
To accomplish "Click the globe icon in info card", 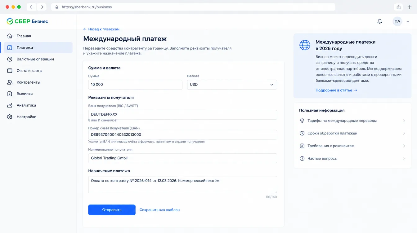I will click(305, 45).
